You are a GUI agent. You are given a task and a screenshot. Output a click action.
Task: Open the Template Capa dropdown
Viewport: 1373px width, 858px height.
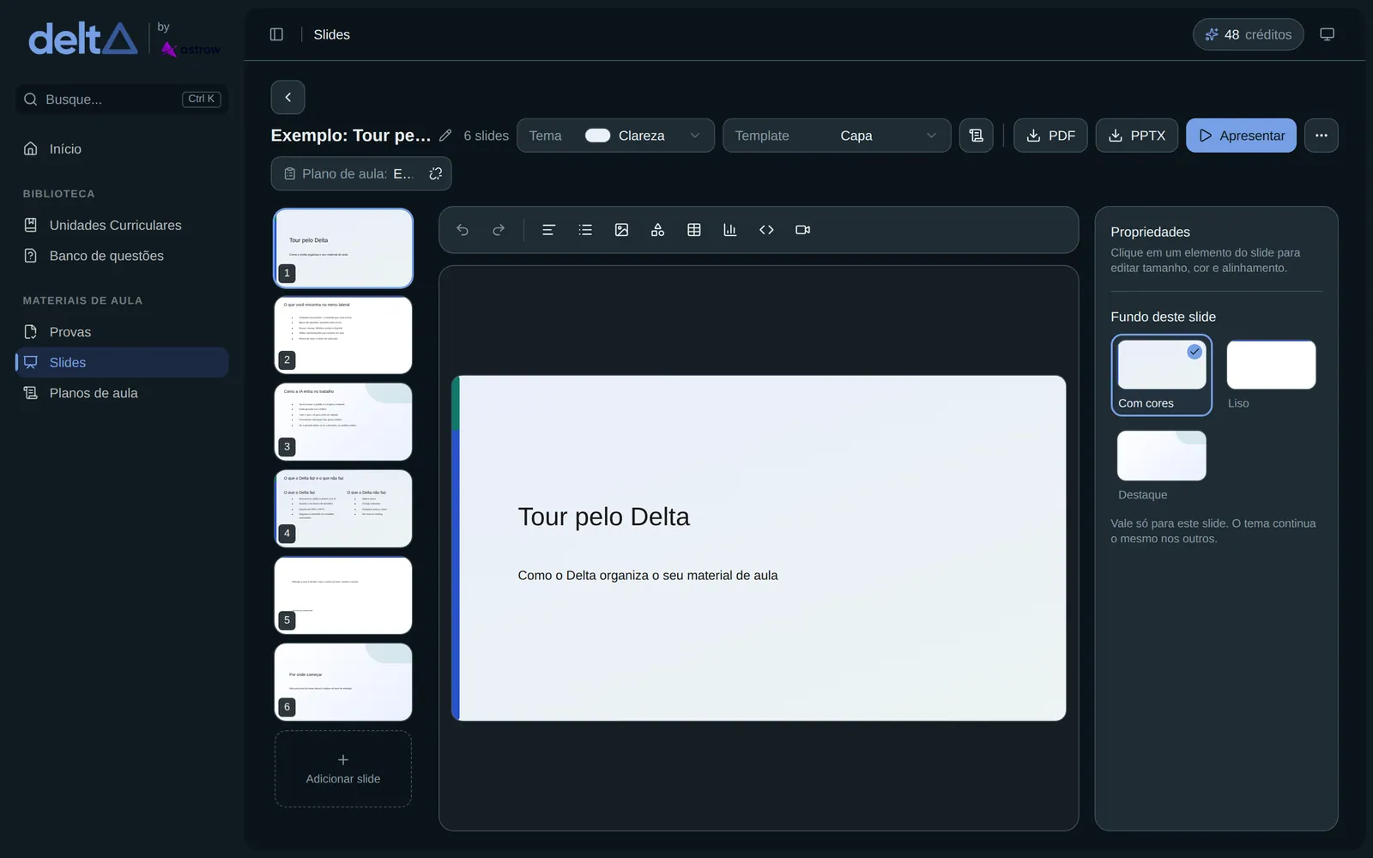point(837,136)
